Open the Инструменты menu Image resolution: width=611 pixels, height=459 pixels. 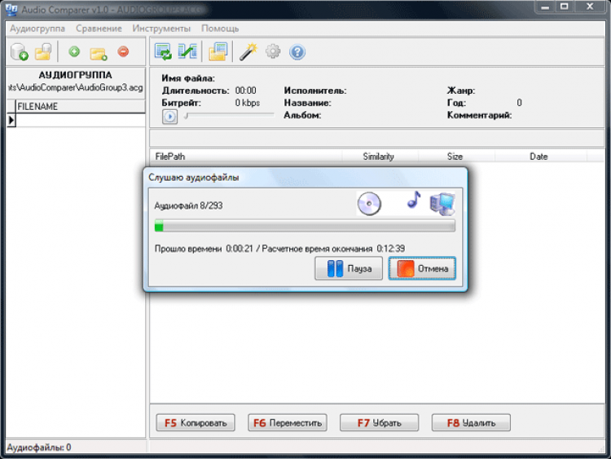161,29
